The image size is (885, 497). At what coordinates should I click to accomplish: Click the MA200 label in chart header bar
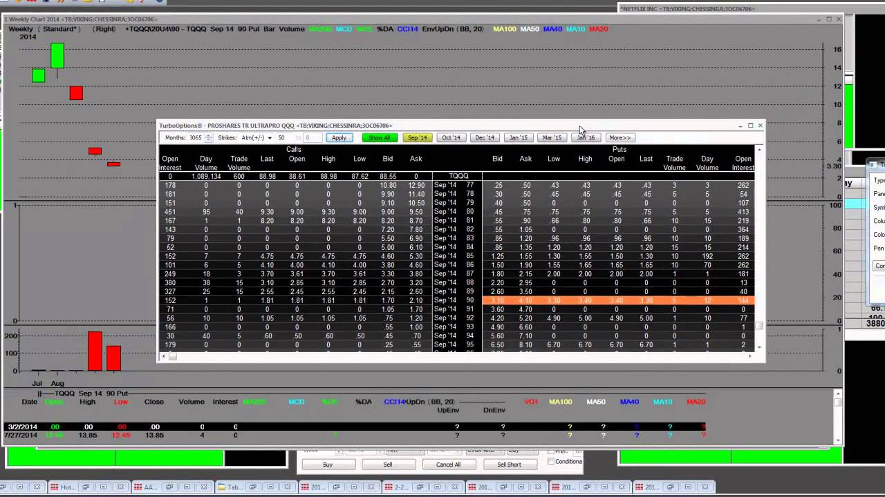point(320,29)
